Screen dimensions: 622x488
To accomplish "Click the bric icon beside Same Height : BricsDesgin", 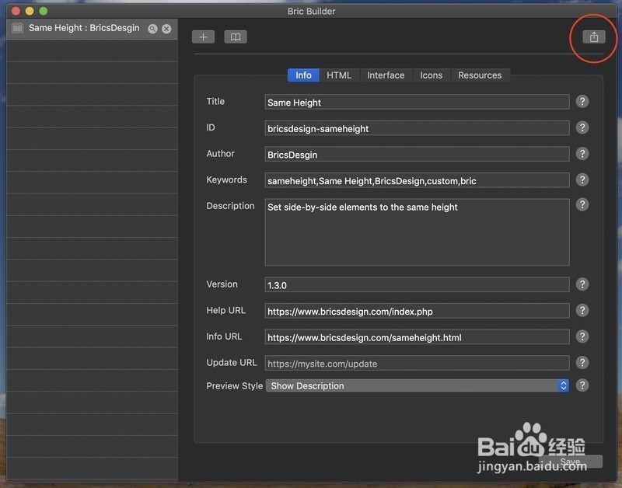I will pyautogui.click(x=17, y=28).
